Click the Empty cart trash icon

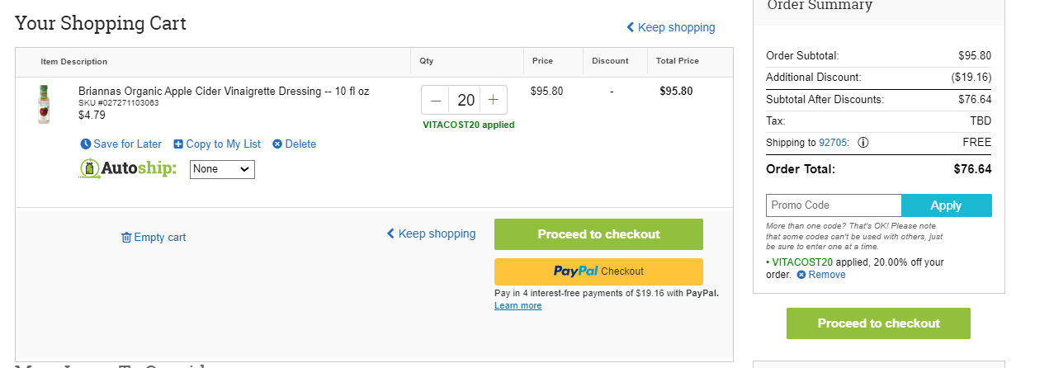[x=126, y=238]
